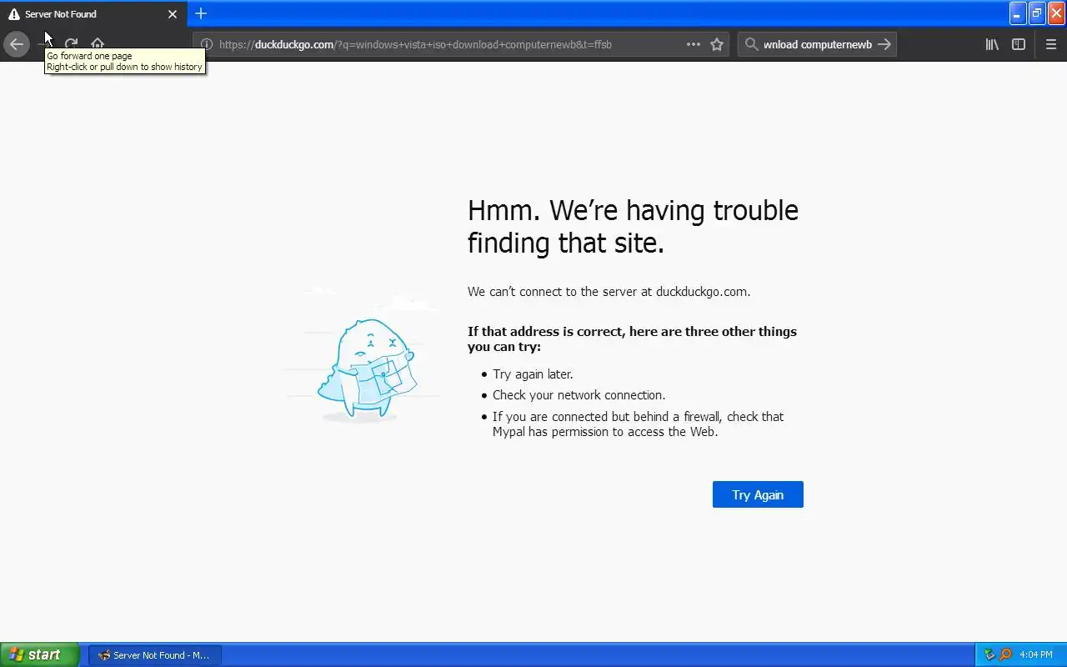
Task: Run the search with the go arrow
Action: [x=884, y=44]
